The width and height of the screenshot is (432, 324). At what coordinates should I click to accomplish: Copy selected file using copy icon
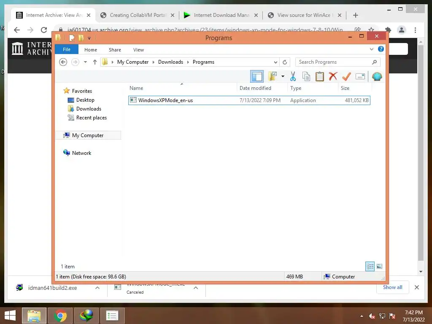(306, 76)
